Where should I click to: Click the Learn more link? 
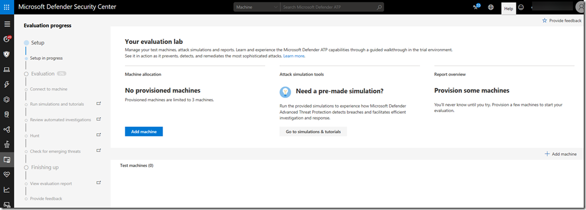point(294,56)
